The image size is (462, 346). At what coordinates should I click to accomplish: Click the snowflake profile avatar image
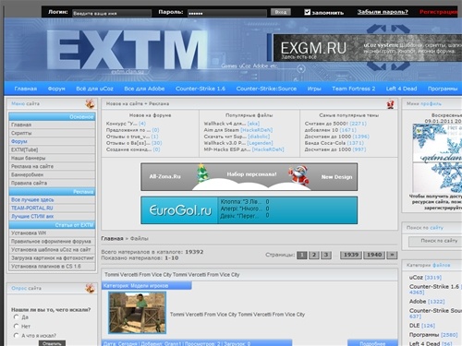pos(437,158)
